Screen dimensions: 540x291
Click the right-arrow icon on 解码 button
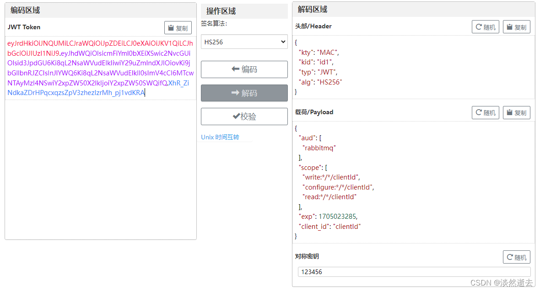(235, 93)
